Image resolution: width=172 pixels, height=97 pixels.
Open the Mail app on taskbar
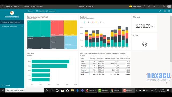tap(67, 91)
